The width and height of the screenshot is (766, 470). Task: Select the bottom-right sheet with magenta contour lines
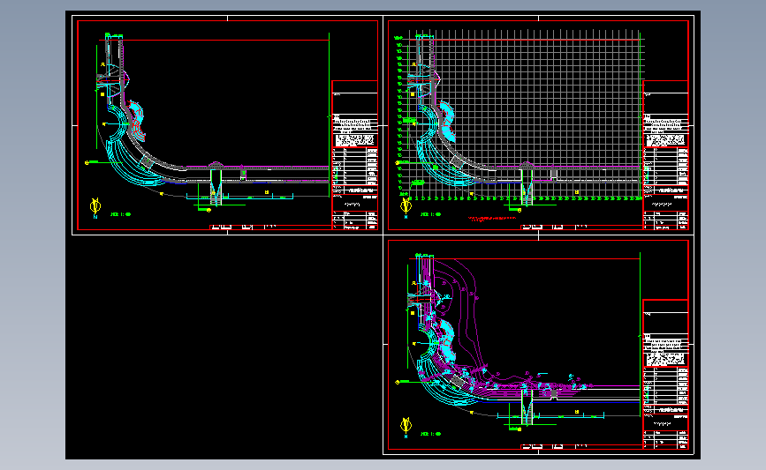coord(538,345)
